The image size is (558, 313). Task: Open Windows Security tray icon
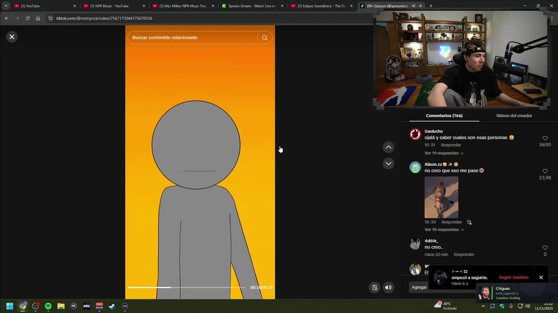502,306
